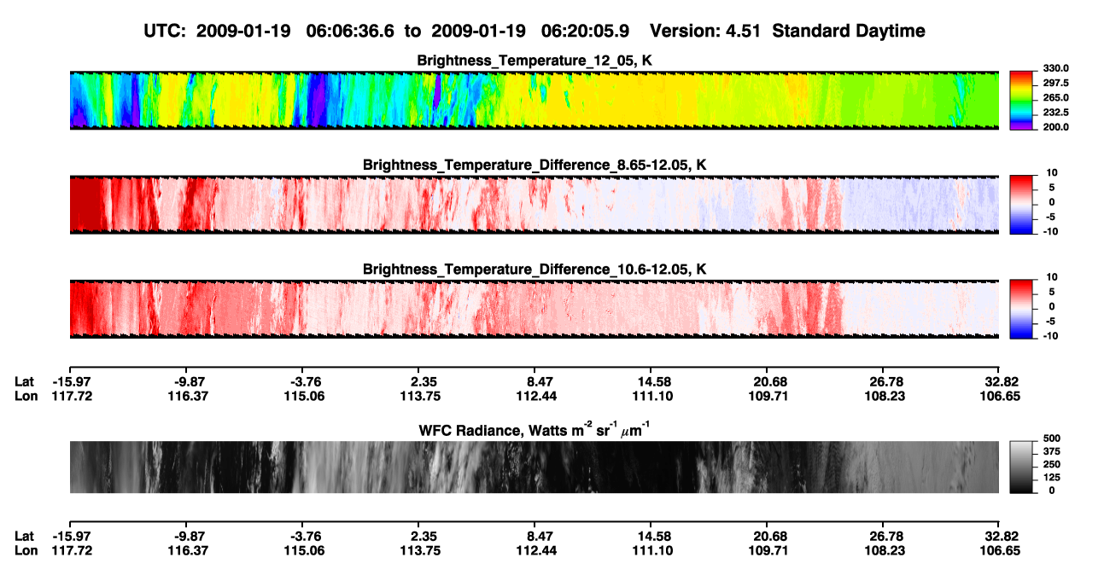Screen dimensions: 1110x569
Task: Click the 10.6-12.05 difference image strip
Action: (x=535, y=308)
